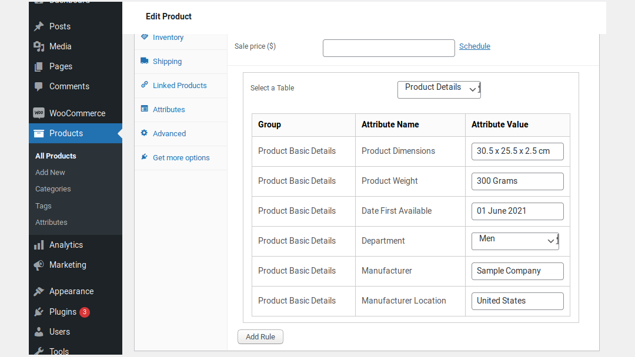Open Appearance via the paintbrush icon

click(38, 291)
